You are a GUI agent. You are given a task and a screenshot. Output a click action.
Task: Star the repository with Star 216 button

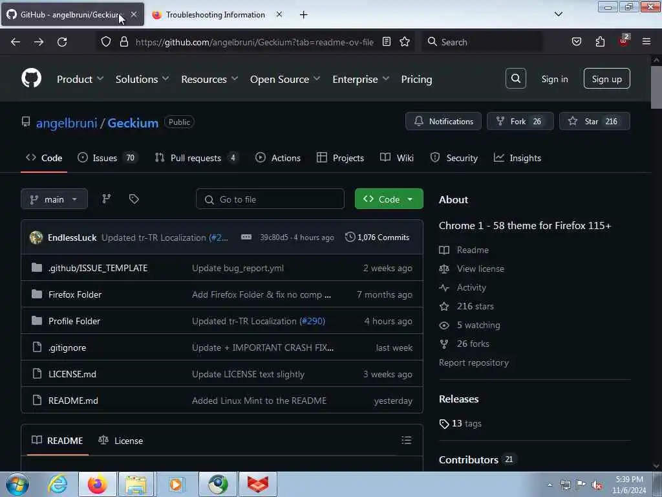595,121
